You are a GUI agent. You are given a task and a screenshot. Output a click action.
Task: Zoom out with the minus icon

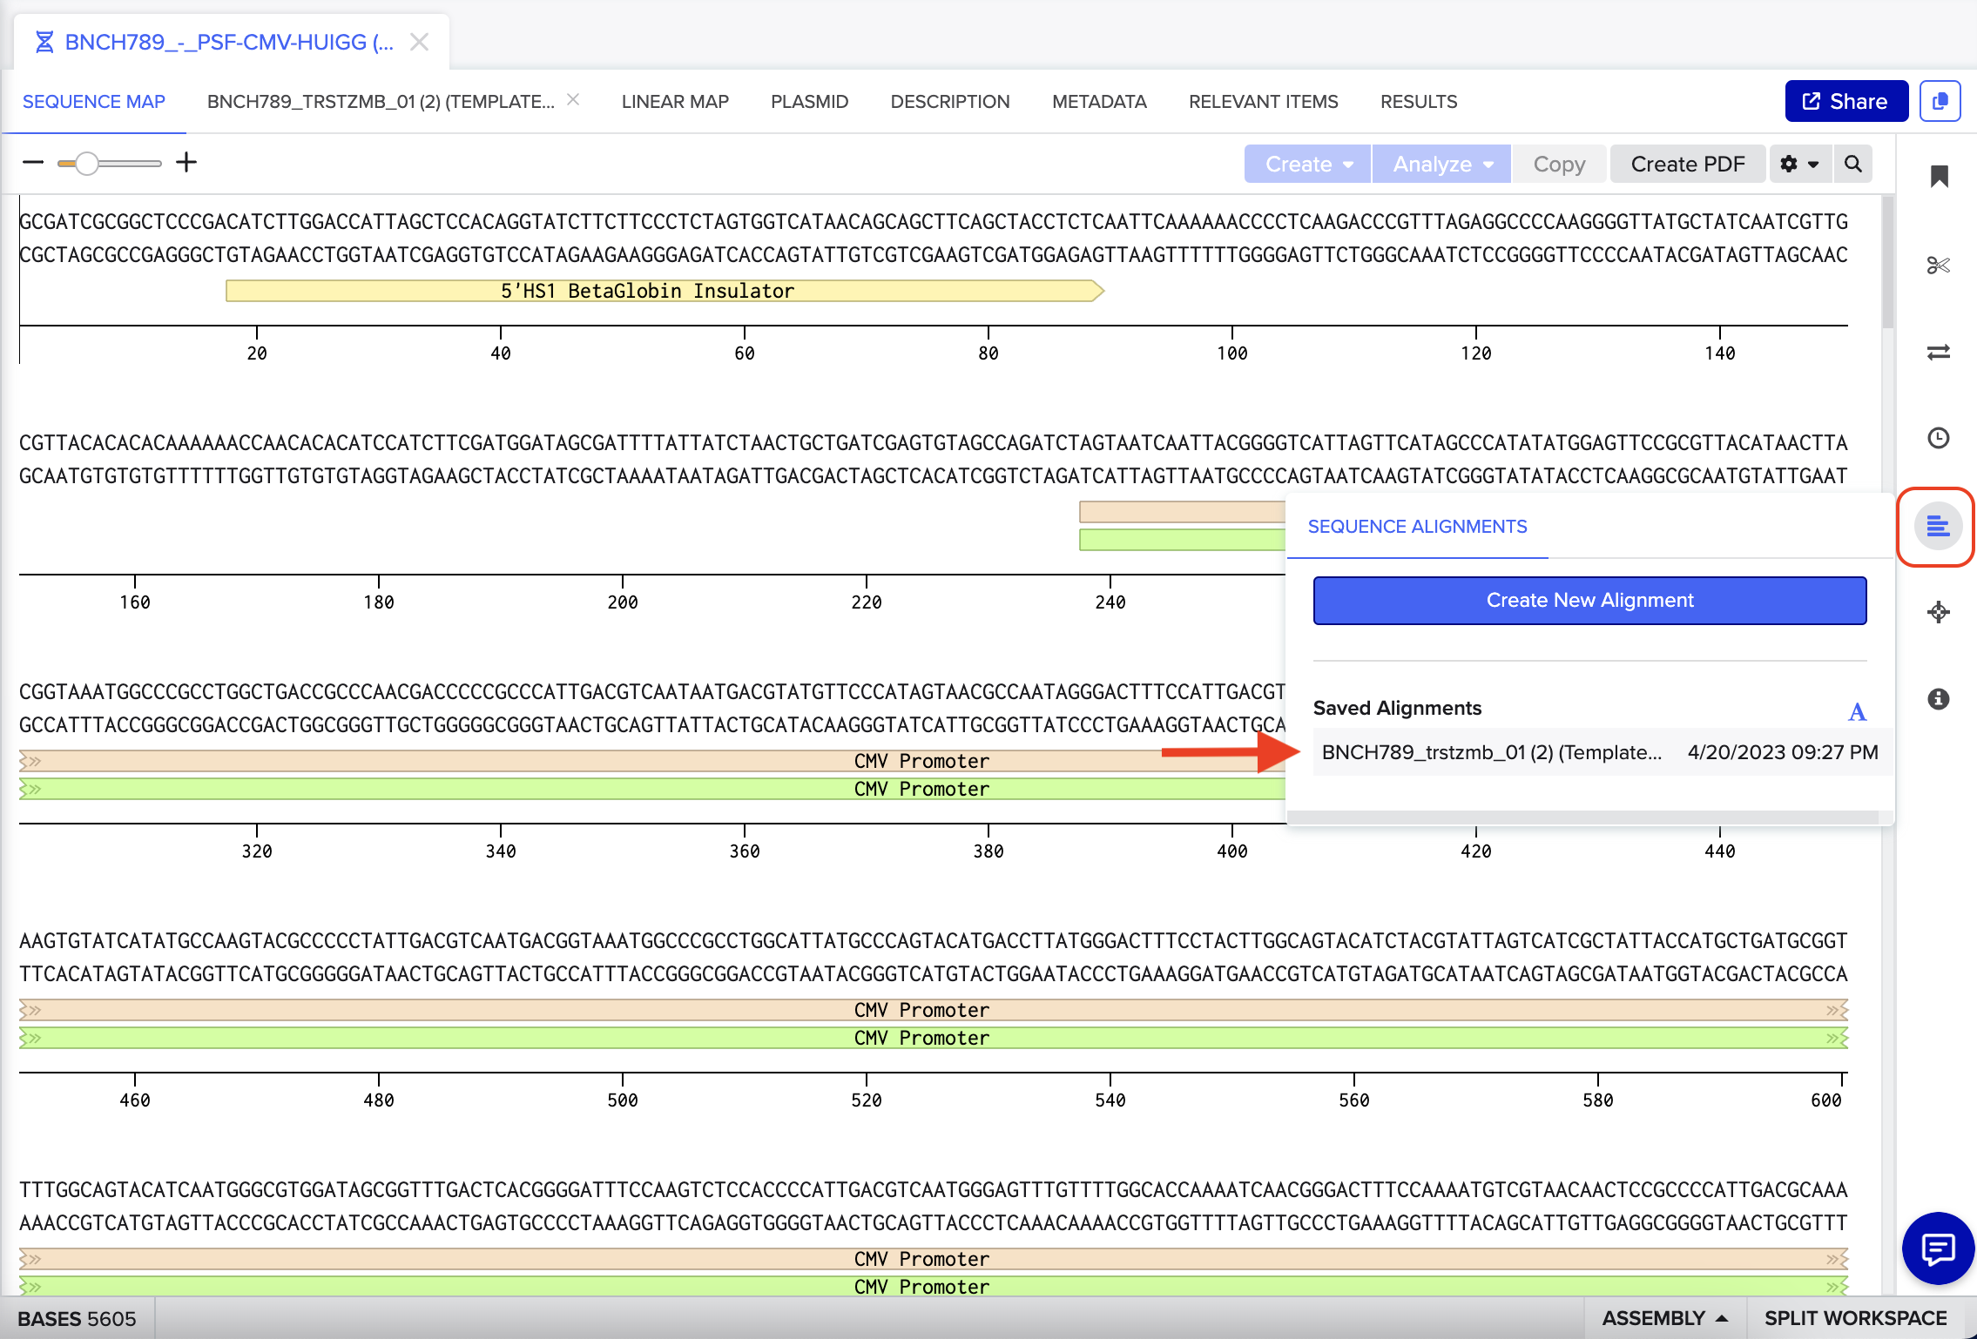coord(33,162)
